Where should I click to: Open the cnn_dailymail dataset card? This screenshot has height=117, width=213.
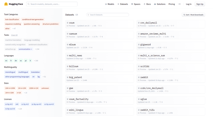[x=171, y=24]
